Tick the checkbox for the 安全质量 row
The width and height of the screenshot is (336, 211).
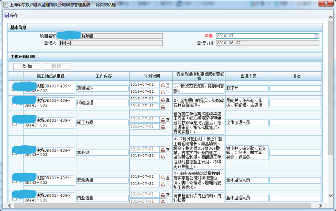[14, 180]
